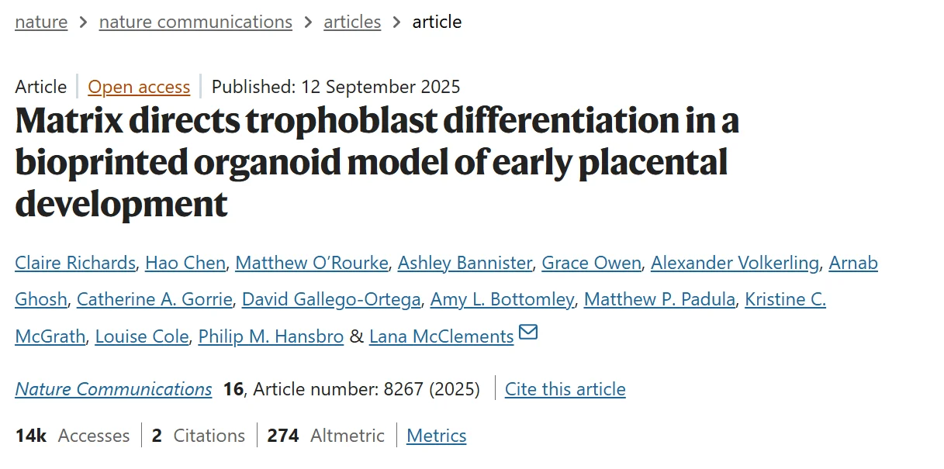Screen dimensions: 944x469
Task: Open Alexander Volkerling author link
Action: (x=735, y=263)
